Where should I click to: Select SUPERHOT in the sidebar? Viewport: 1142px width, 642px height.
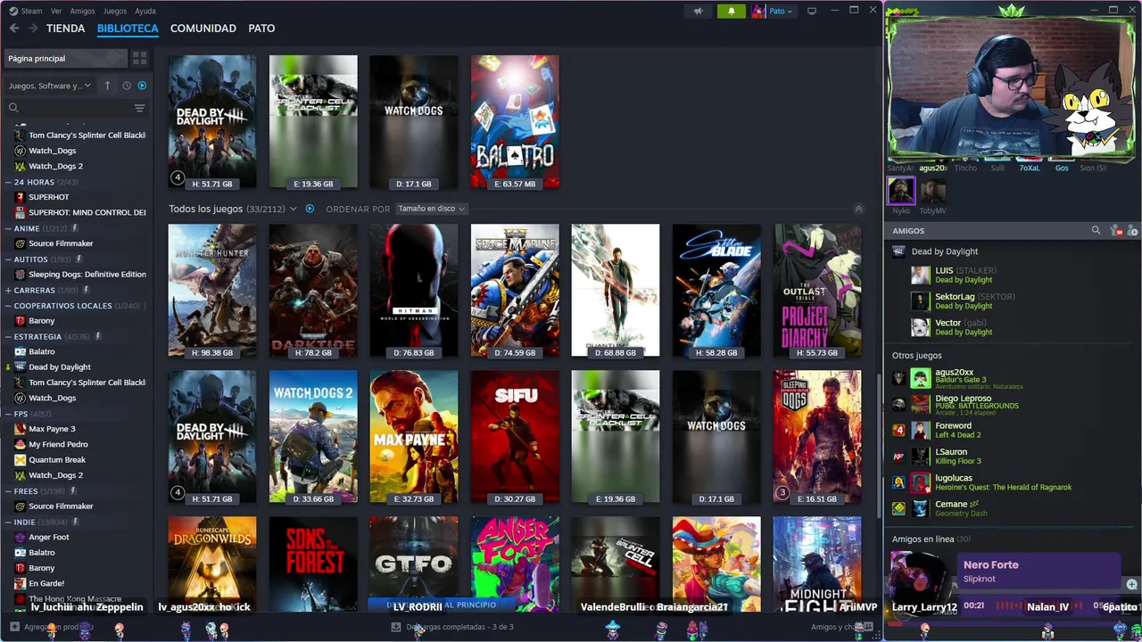pos(48,197)
